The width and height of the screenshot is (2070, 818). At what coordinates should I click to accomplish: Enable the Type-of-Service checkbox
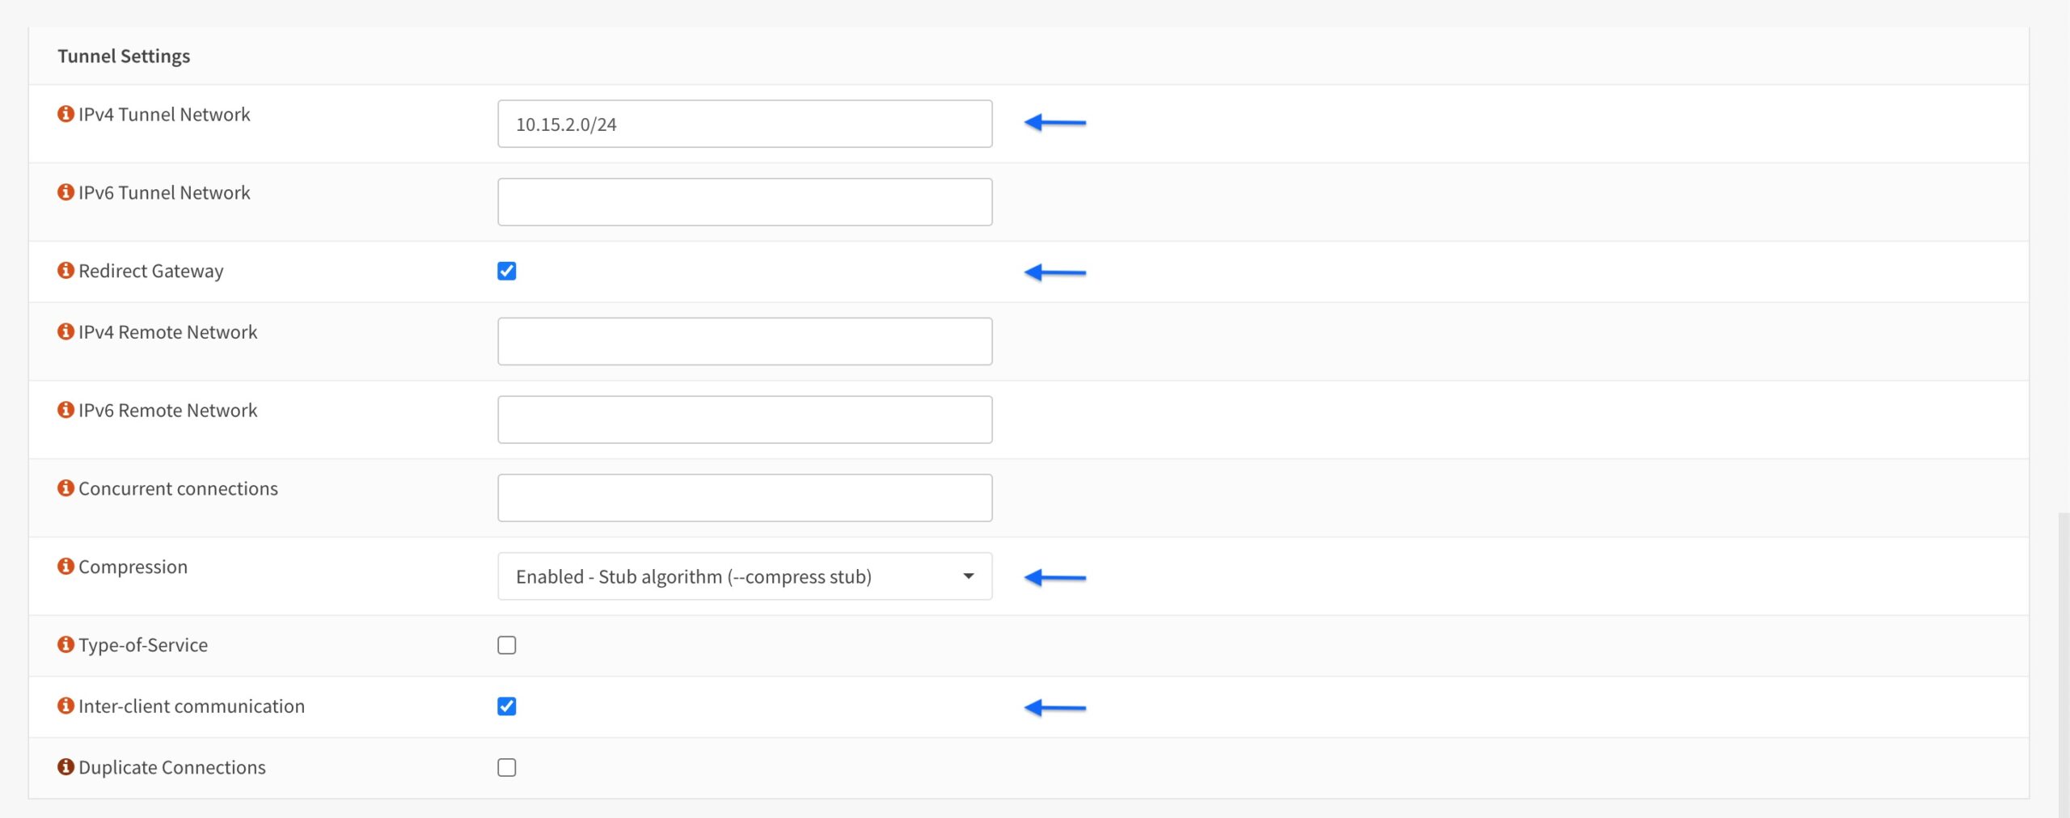tap(507, 644)
